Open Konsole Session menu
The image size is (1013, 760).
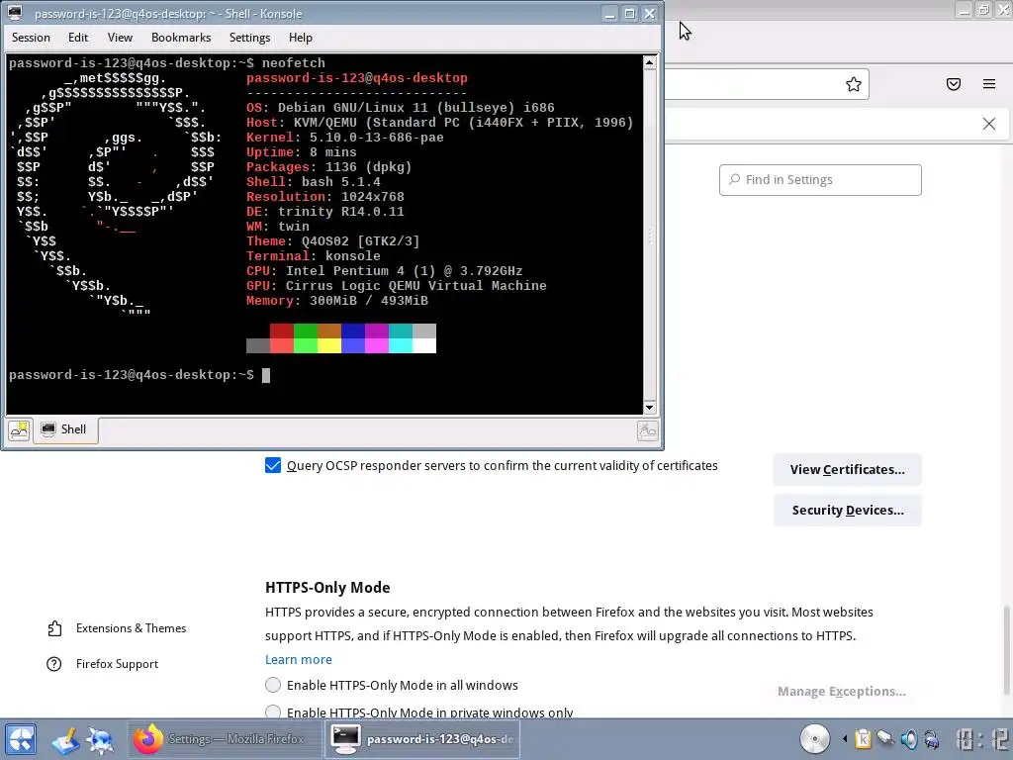click(31, 38)
